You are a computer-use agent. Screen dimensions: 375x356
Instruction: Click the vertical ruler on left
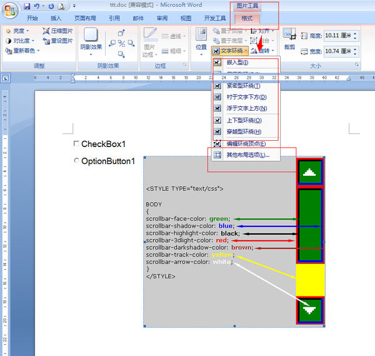click(5, 223)
